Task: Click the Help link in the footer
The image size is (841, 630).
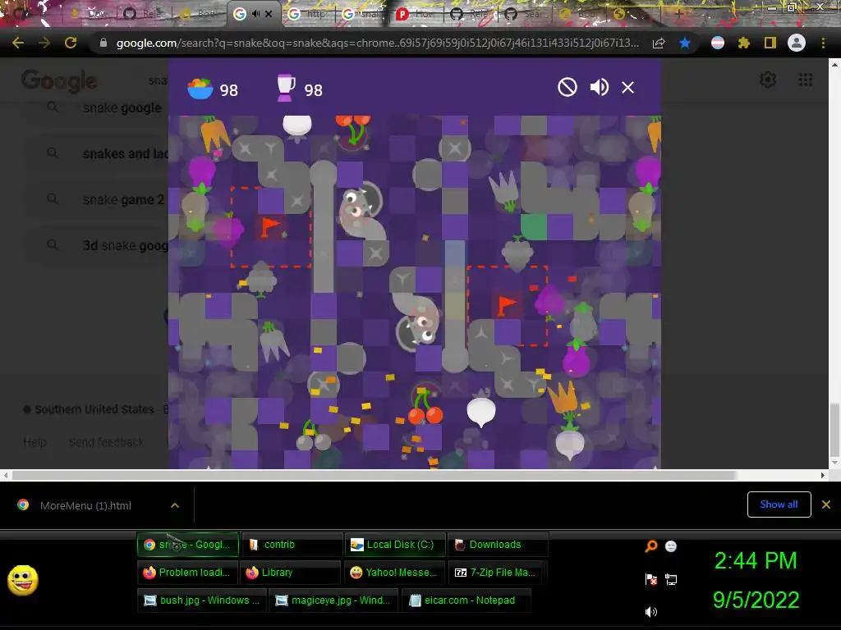Action: click(x=34, y=442)
